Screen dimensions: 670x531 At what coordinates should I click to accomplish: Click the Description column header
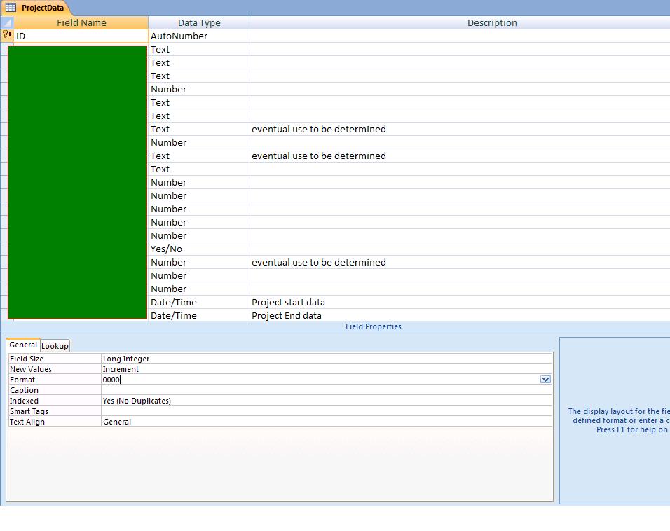tap(492, 22)
